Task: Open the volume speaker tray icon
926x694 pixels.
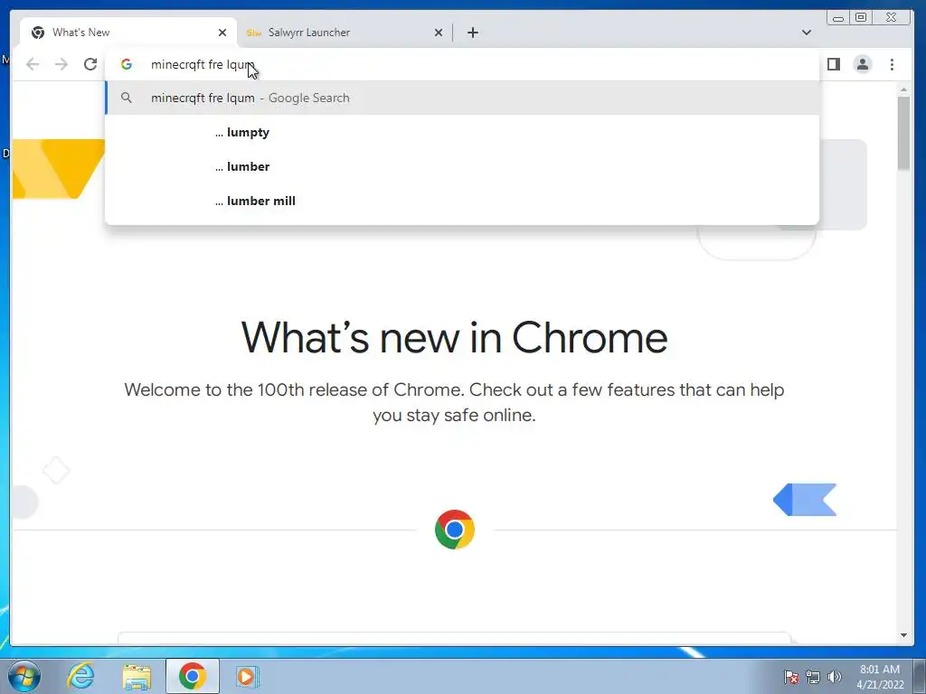Action: tap(835, 677)
